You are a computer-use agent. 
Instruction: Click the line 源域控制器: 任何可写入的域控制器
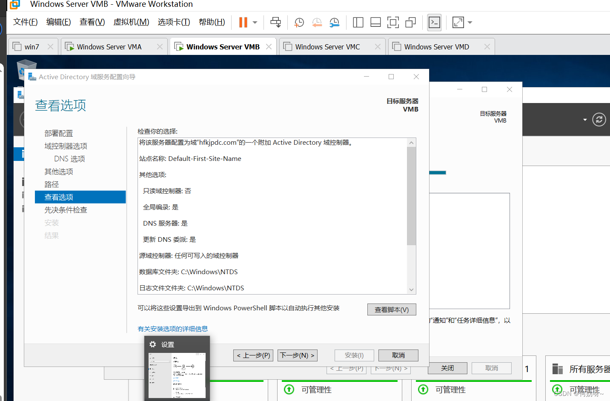click(189, 256)
